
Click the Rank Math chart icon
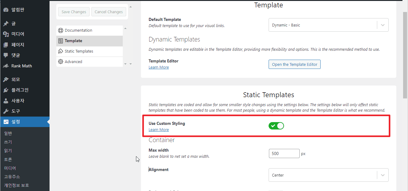[x=6, y=66]
